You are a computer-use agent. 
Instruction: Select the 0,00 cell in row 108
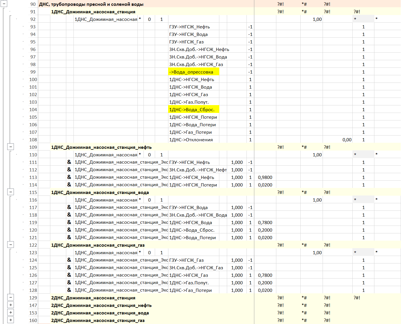[x=347, y=140]
